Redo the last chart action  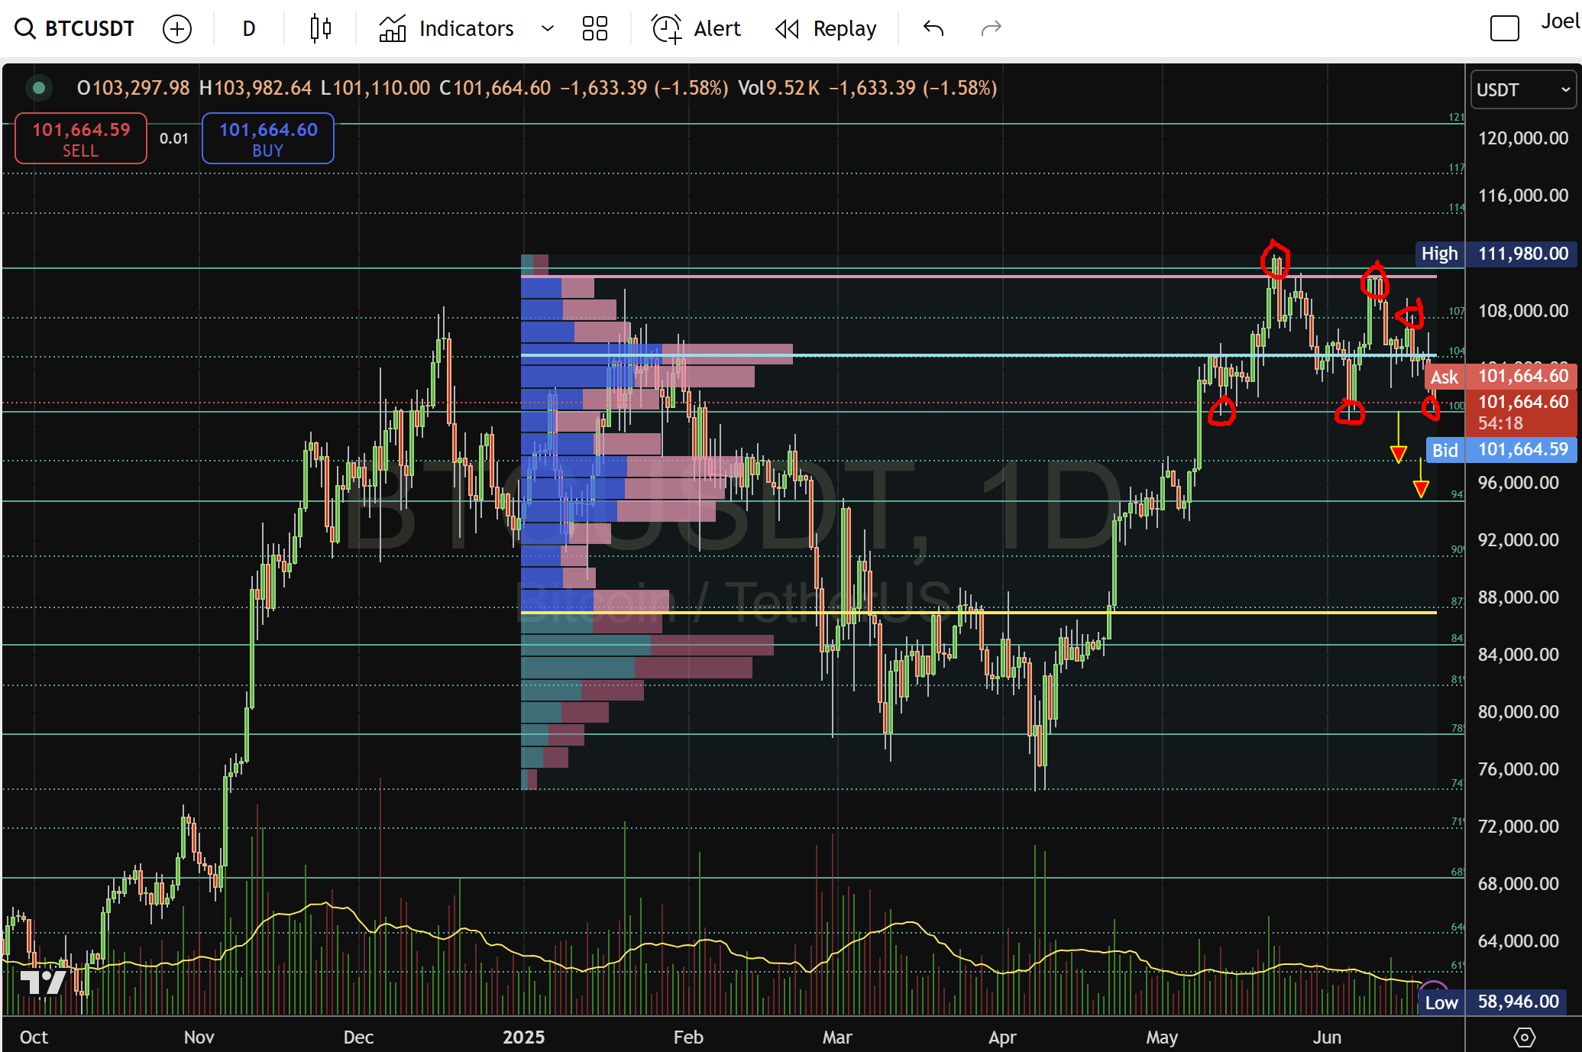pos(991,29)
